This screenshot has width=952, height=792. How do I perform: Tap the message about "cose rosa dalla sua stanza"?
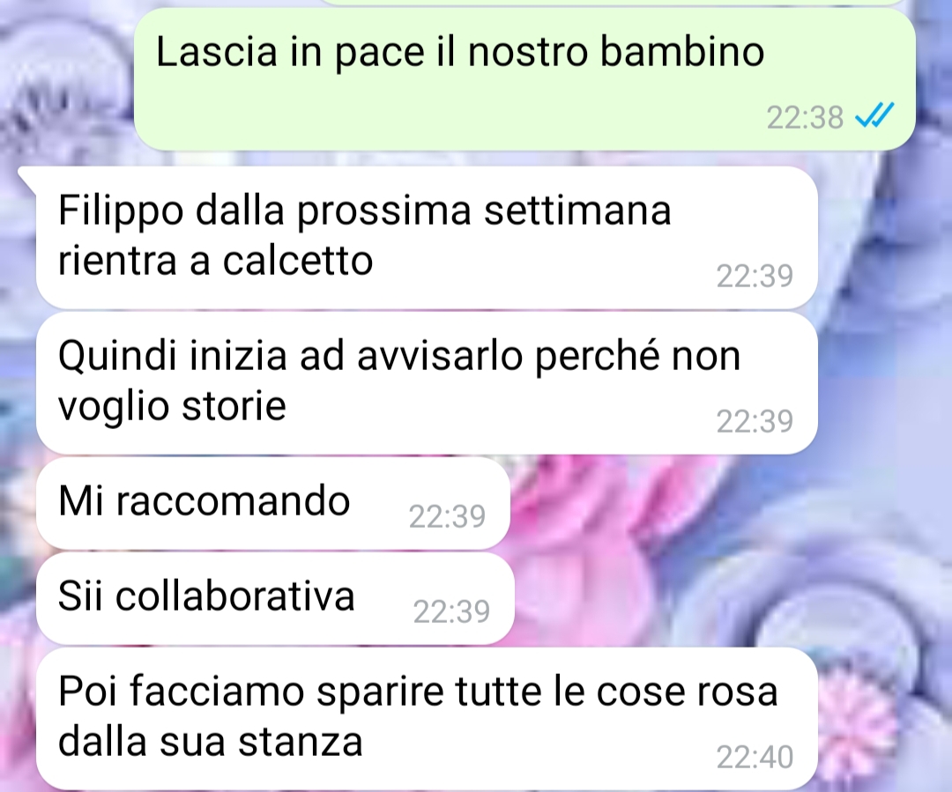pos(427,719)
